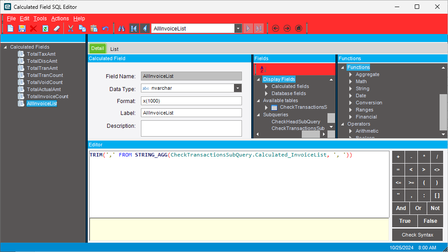The height and width of the screenshot is (252, 448).
Task: Go to last record arrow icon
Action: pyautogui.click(x=259, y=28)
